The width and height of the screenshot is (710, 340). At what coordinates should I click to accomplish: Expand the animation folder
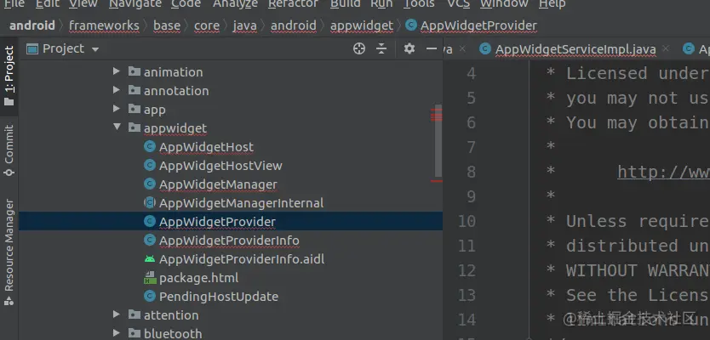coord(117,71)
